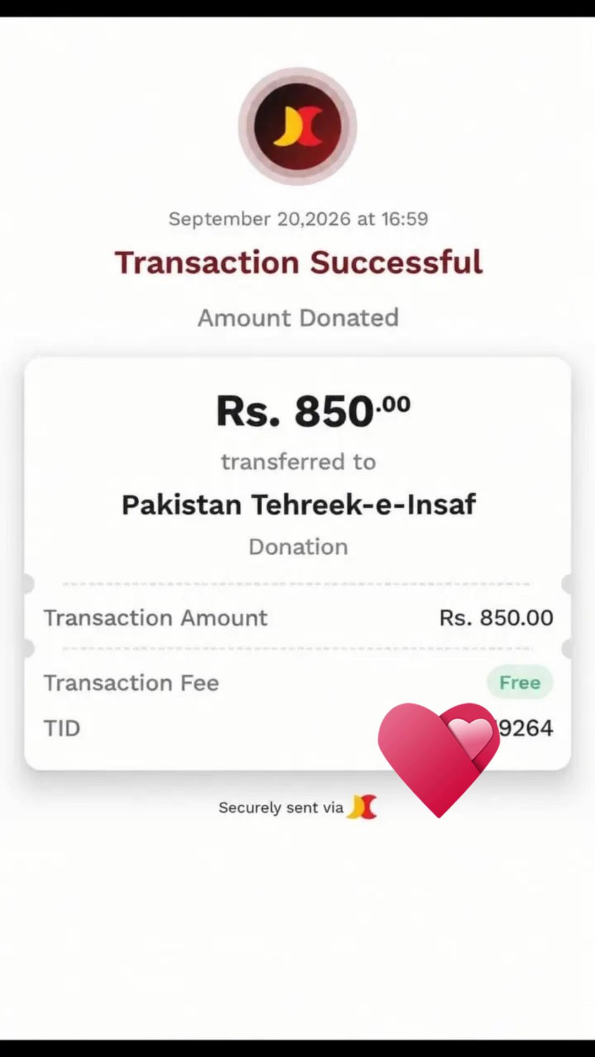Select recipient name Pakistan Tehreek-e-Insaf

[298, 504]
